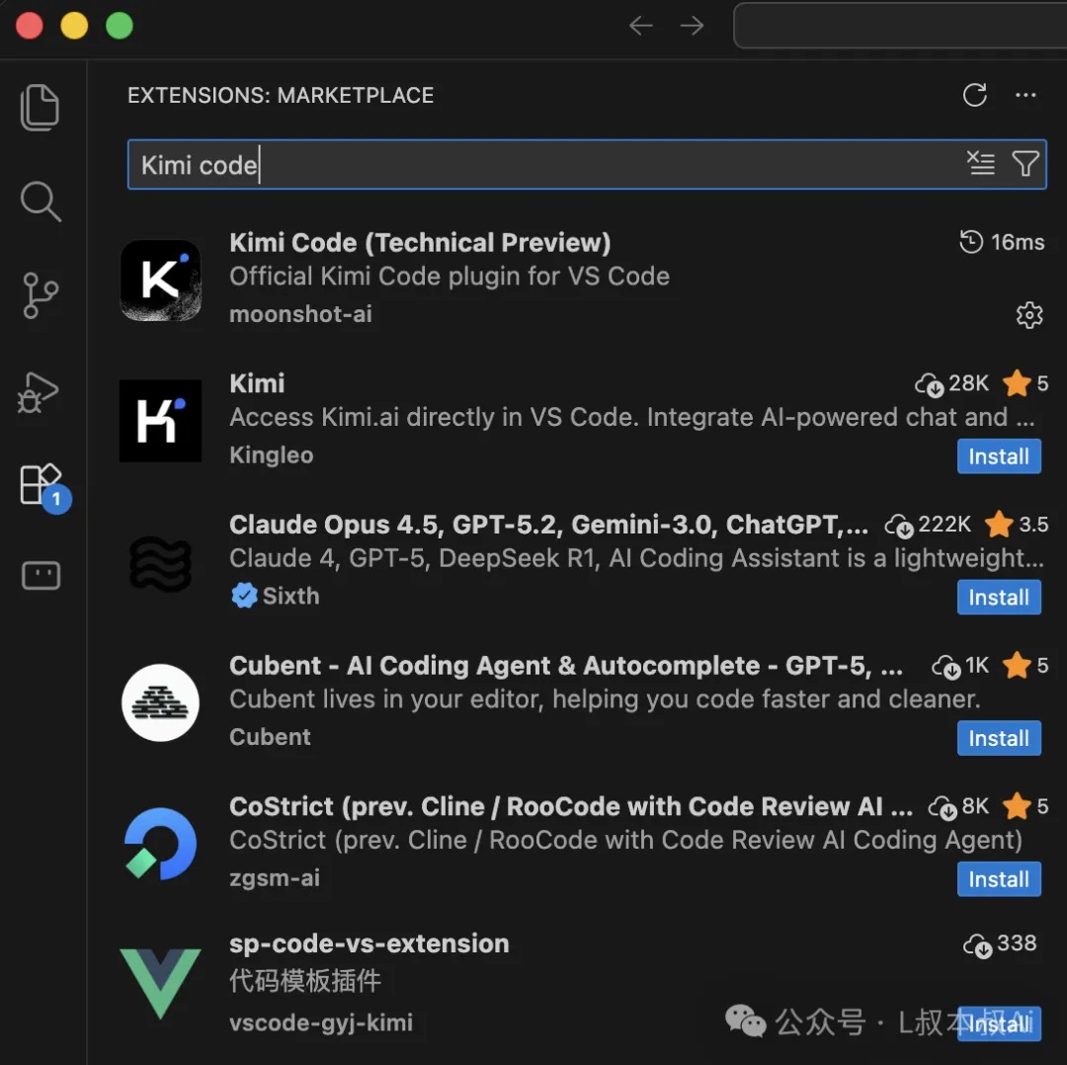The height and width of the screenshot is (1065, 1067).
Task: Click the 3.5 star rating for Sixth
Action: 1017,525
